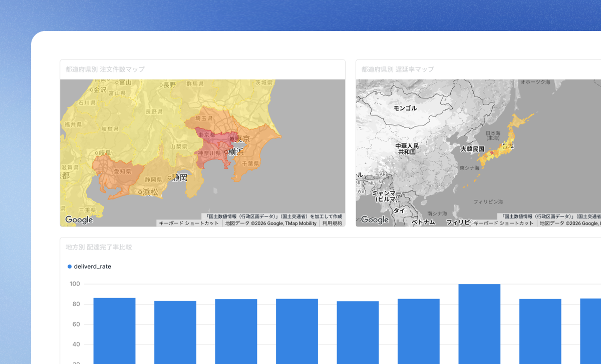The height and width of the screenshot is (364, 601).
Task: Click the first bar in the delivery chart
Action: coord(114,331)
